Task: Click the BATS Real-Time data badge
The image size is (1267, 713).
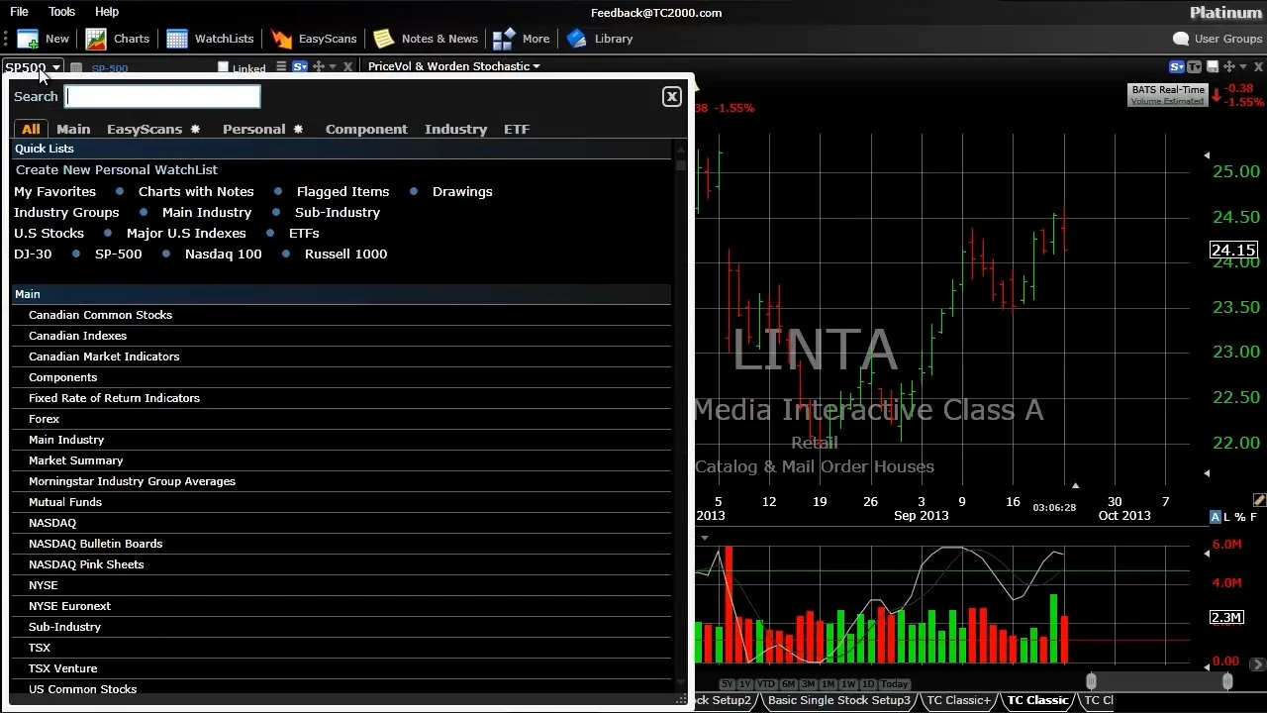Action: [x=1168, y=95]
